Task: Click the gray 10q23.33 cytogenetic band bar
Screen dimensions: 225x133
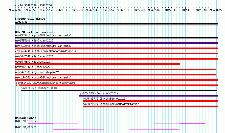Action: click(116, 25)
